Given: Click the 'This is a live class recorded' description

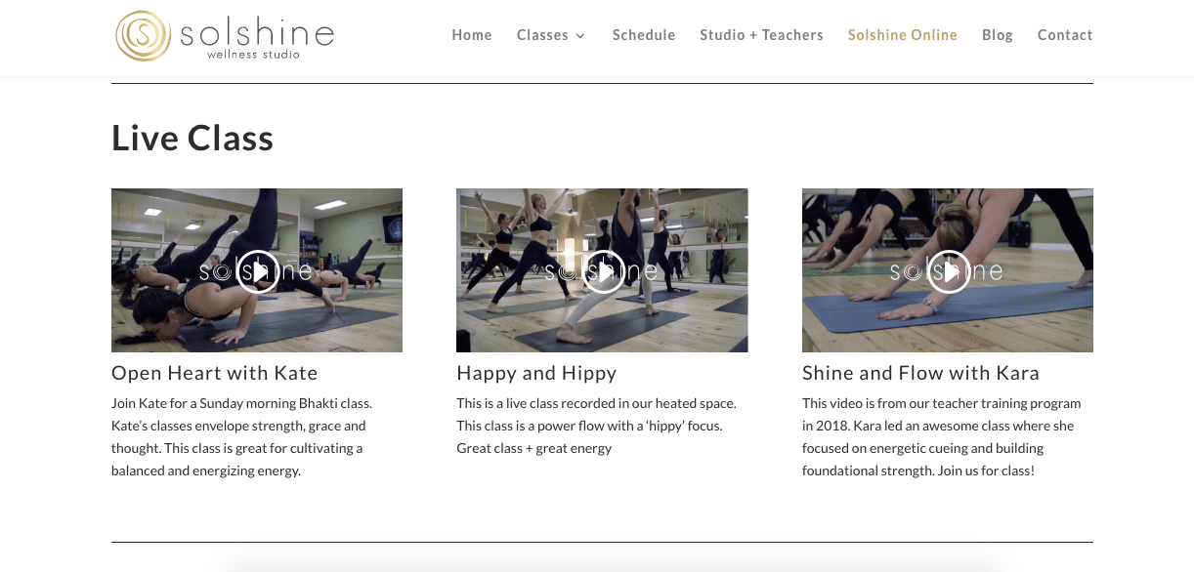Looking at the screenshot, I should pyautogui.click(x=596, y=426).
